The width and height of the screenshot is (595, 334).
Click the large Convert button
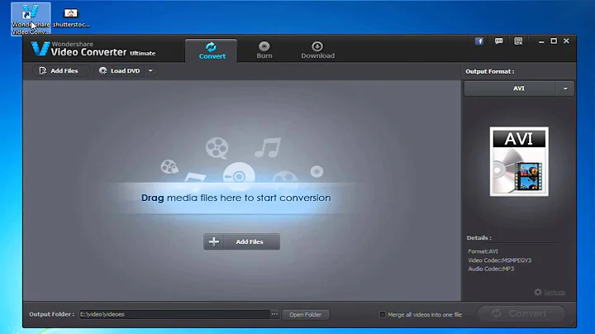point(521,314)
